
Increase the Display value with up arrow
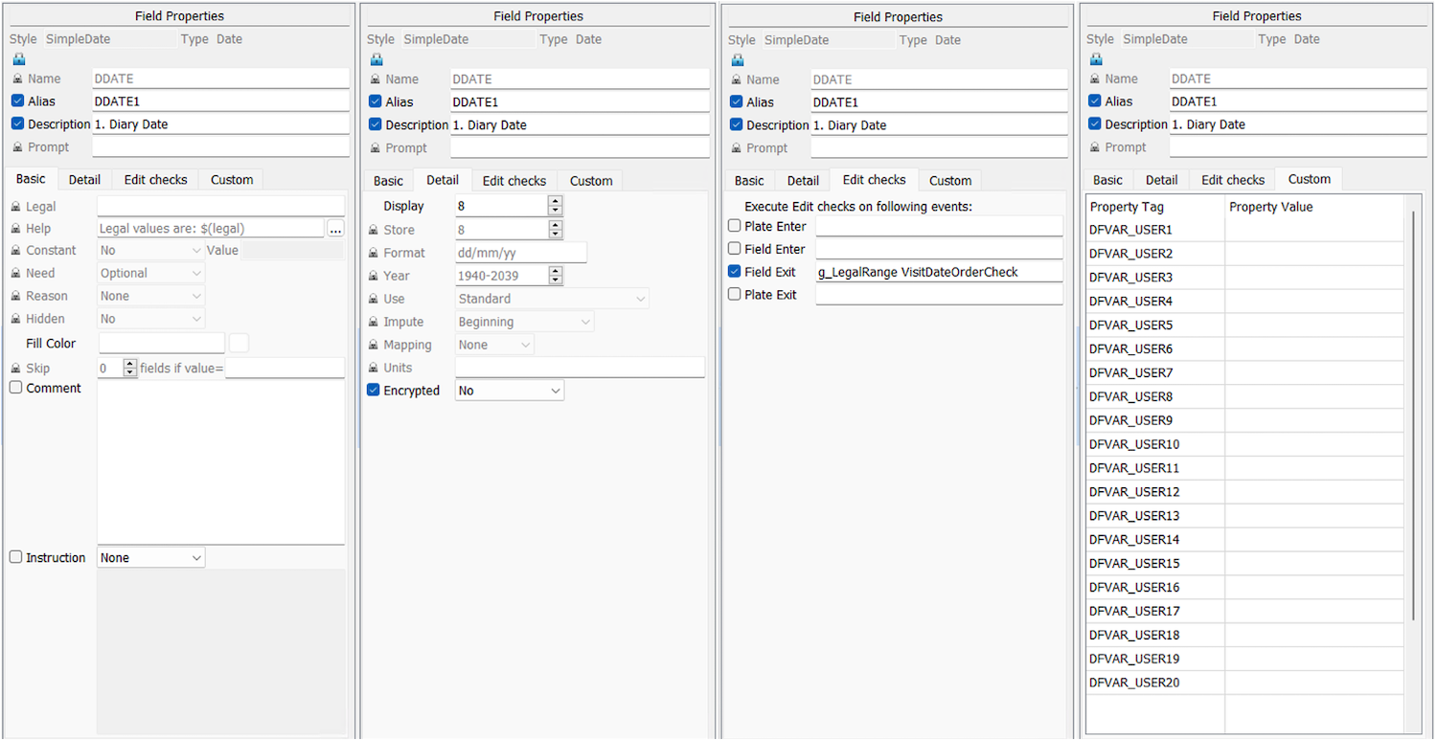pos(556,201)
